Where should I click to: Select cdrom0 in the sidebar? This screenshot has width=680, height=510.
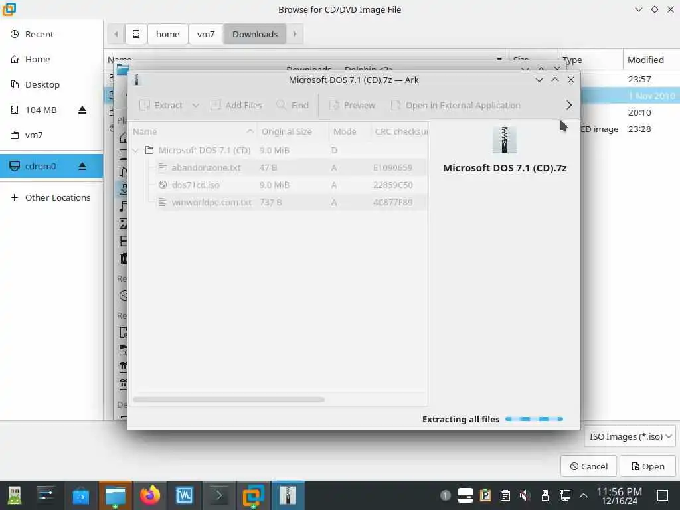(x=51, y=166)
